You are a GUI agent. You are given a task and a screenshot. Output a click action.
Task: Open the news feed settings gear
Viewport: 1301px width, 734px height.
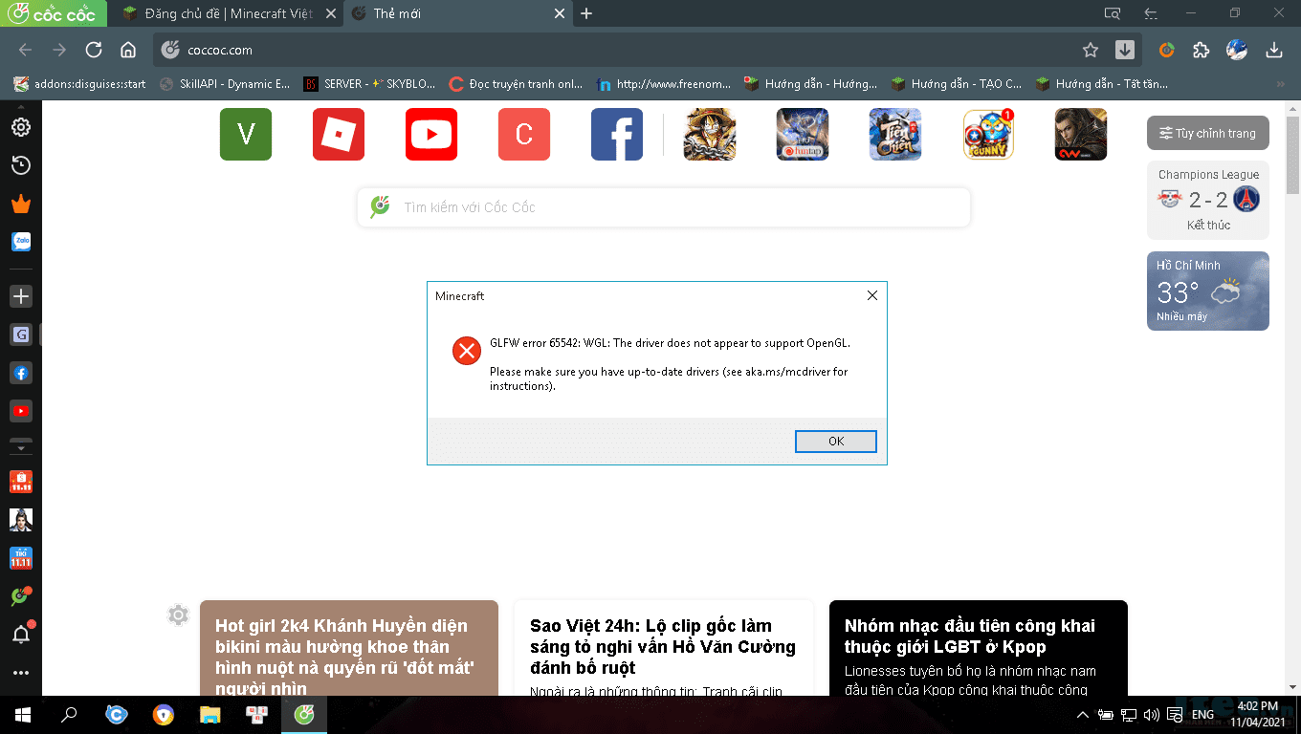click(x=178, y=615)
